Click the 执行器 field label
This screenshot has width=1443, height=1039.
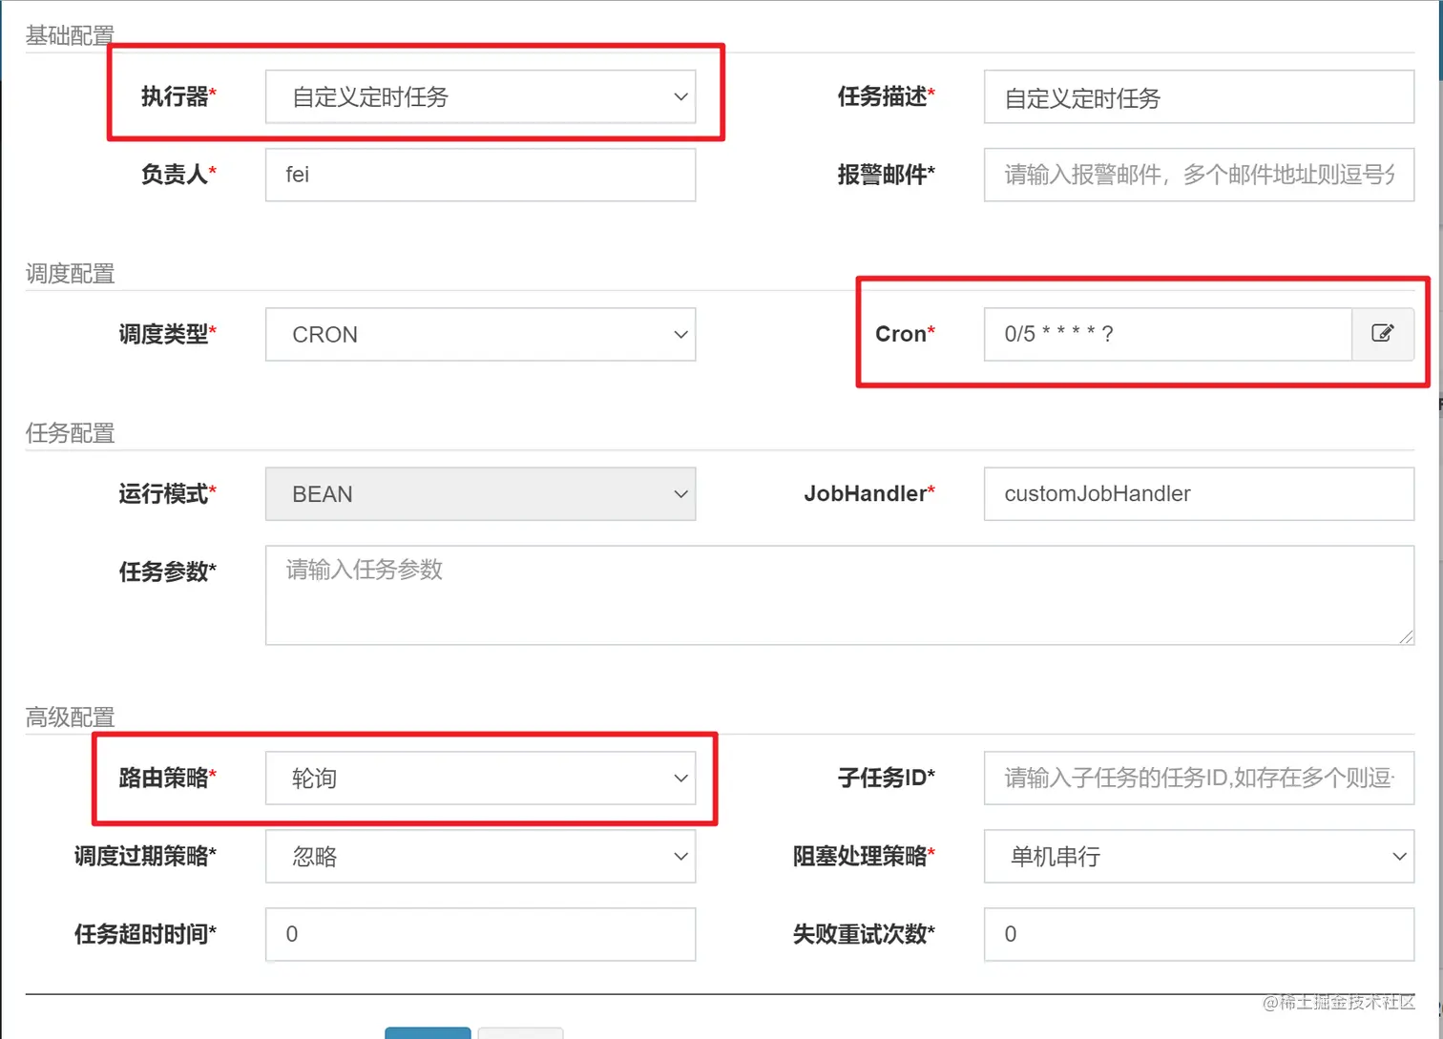coord(178,96)
